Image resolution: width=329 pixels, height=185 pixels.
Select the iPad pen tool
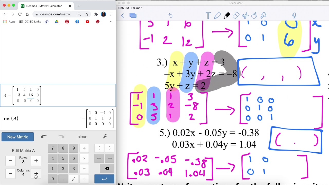coord(217,16)
